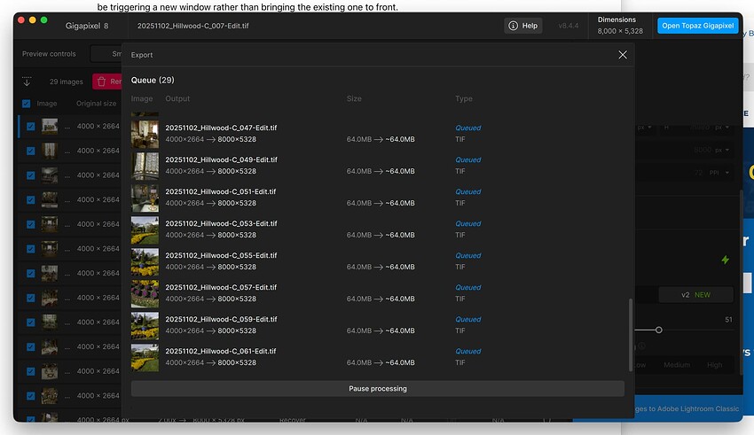
Task: Uncheck the sixth image row checkbox
Action: tap(31, 249)
